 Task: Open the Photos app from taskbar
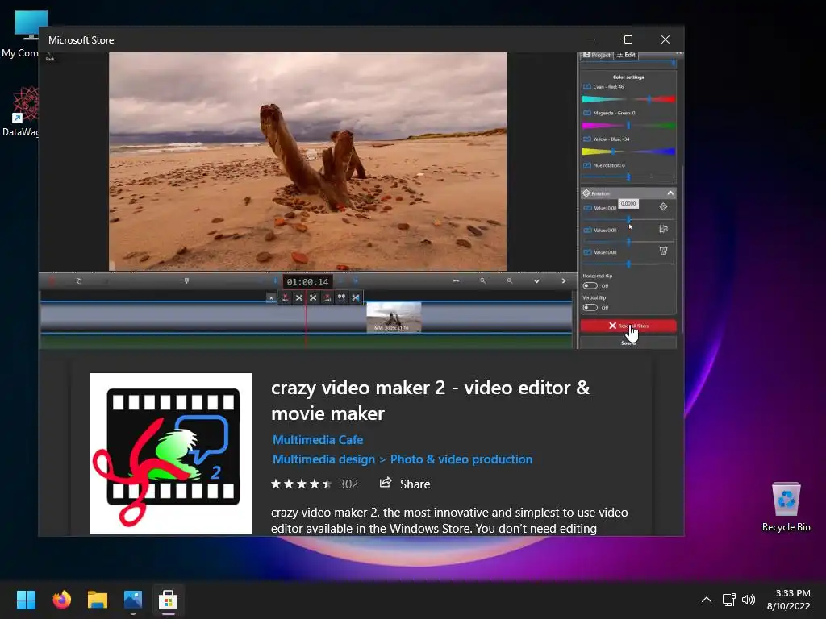coord(133,600)
